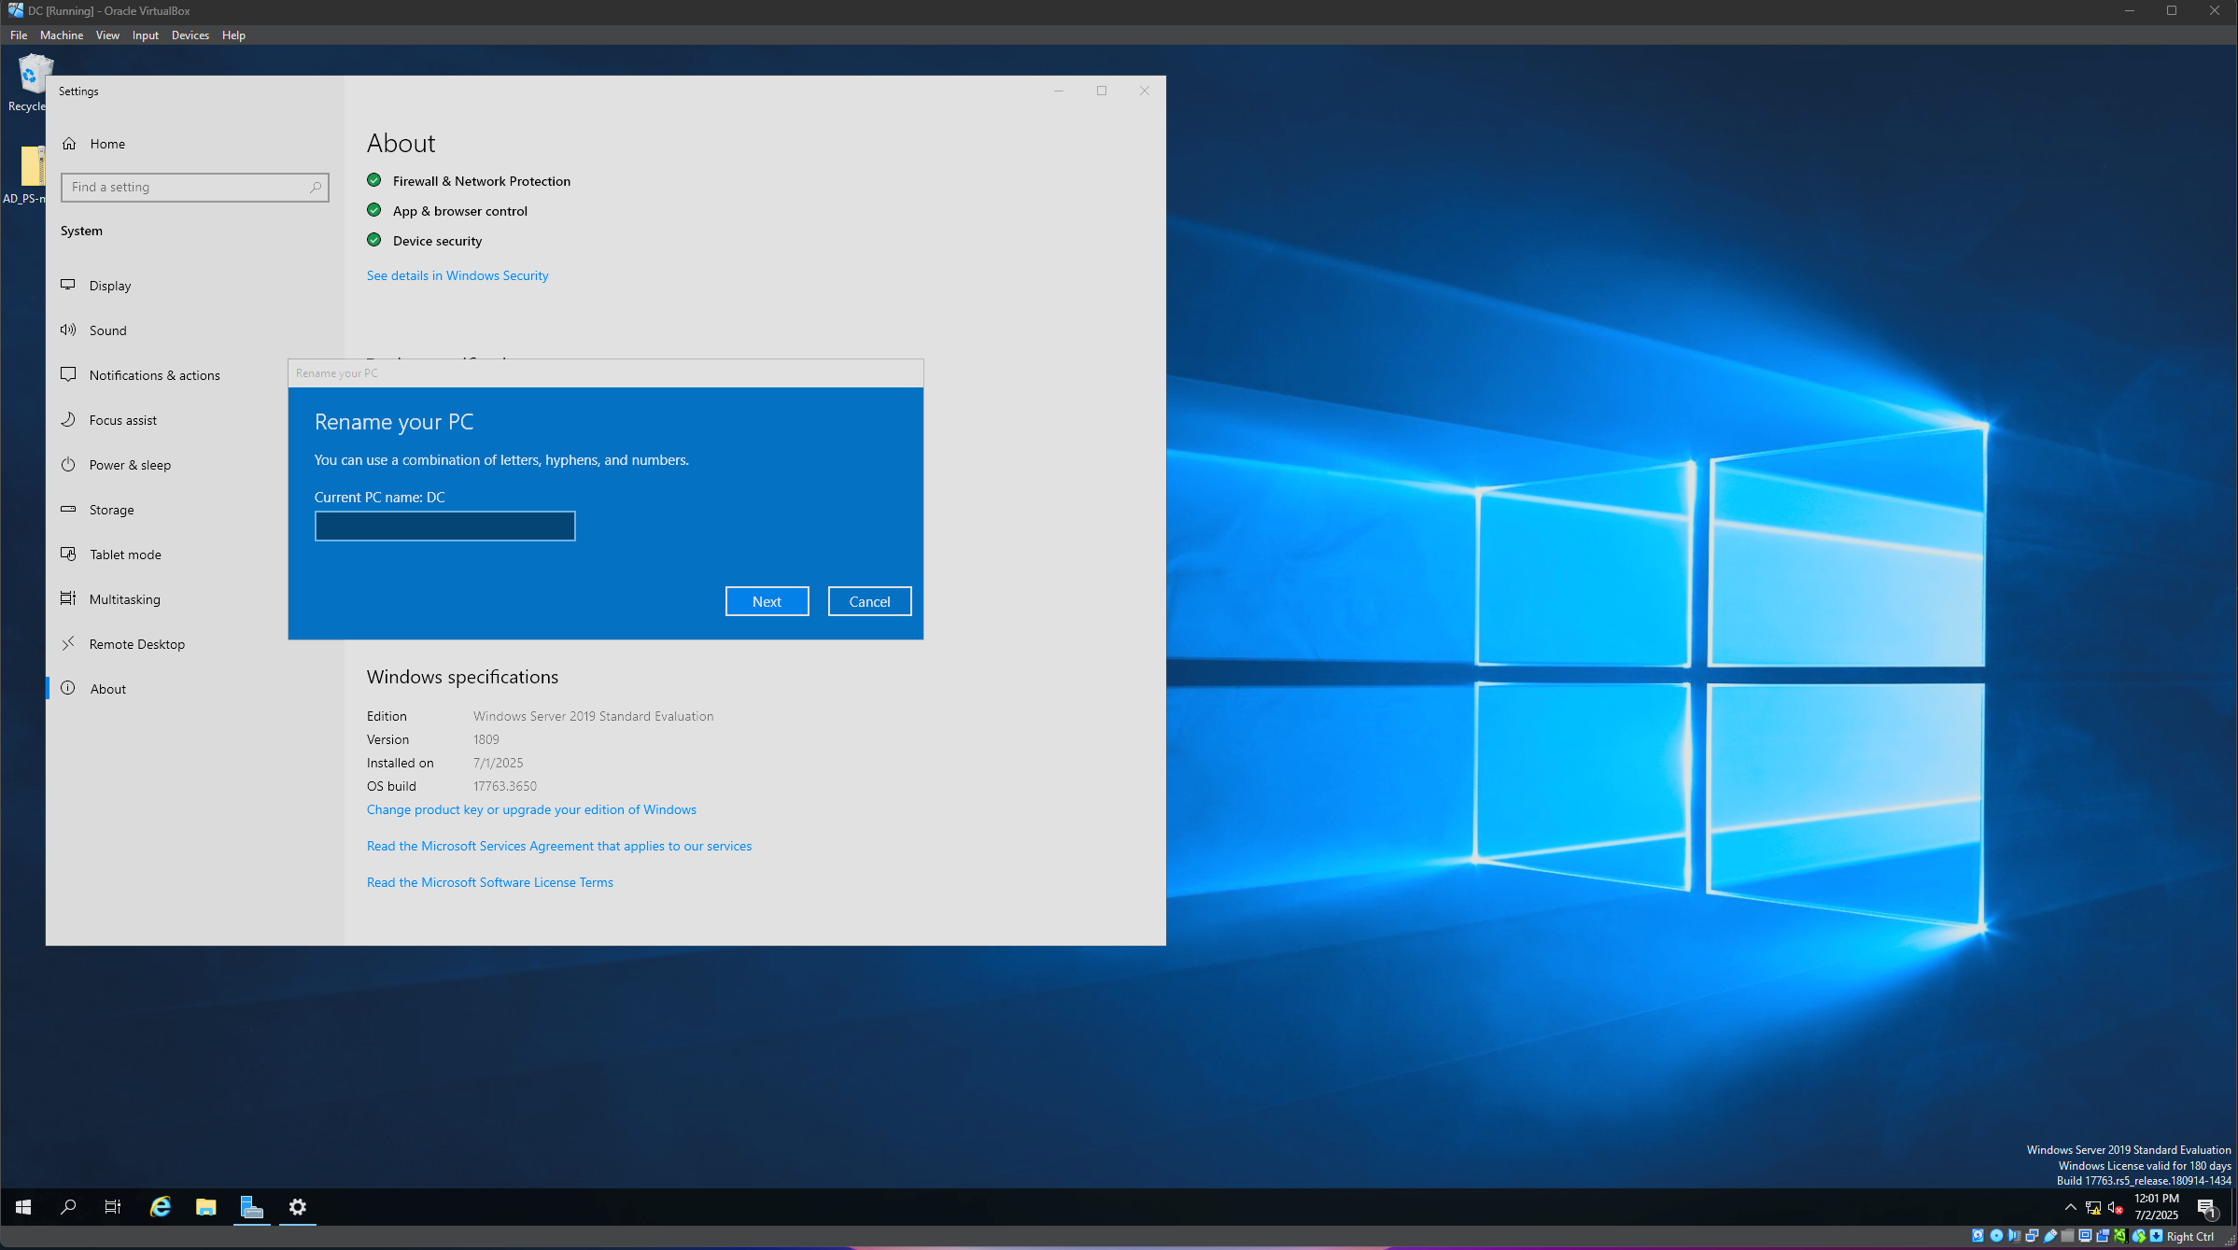Read the Microsoft Software License Terms link

(489, 882)
